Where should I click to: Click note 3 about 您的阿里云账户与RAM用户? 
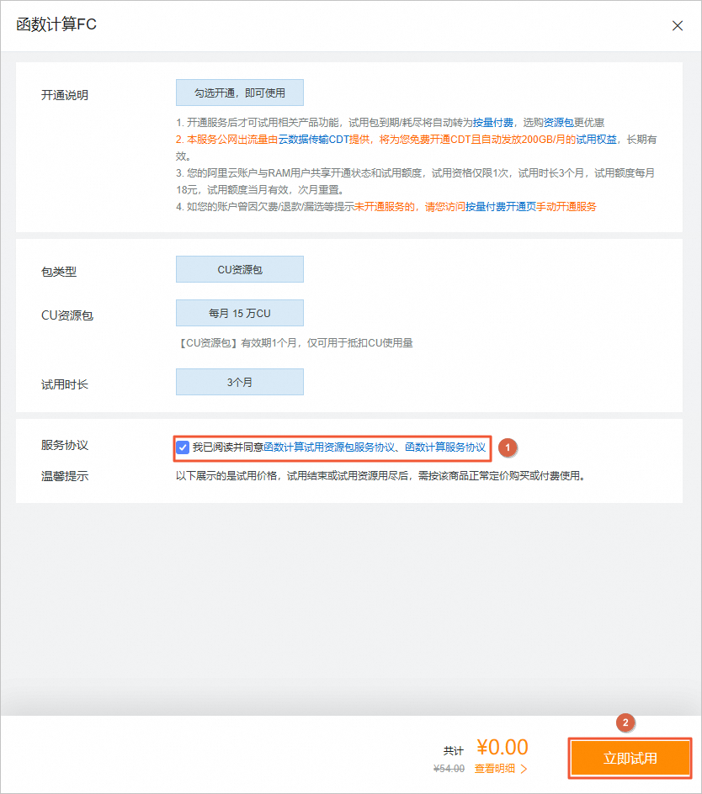point(416,182)
